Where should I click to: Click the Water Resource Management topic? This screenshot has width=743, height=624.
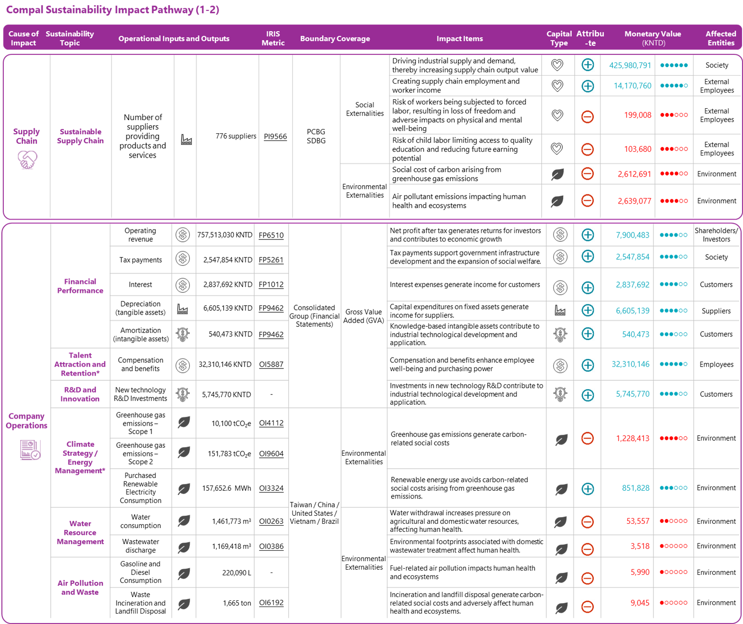pyautogui.click(x=80, y=532)
